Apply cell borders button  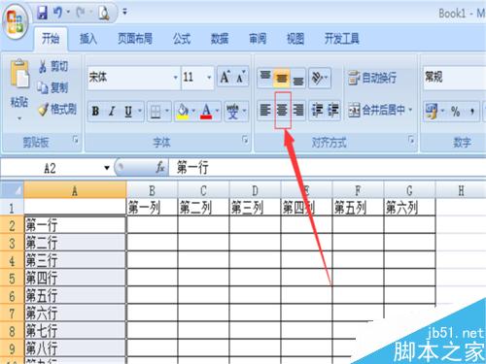156,112
